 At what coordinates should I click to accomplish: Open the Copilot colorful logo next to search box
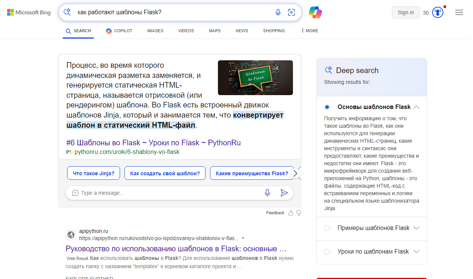315,12
